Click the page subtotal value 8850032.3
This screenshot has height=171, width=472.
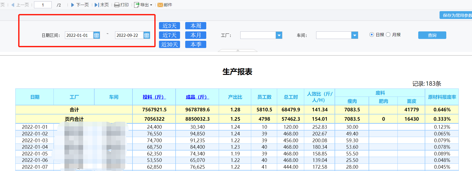click(197, 119)
